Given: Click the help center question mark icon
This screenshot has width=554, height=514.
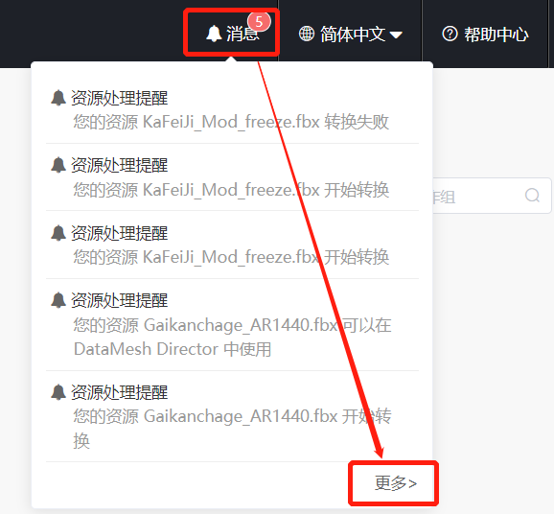Looking at the screenshot, I should pyautogui.click(x=450, y=34).
